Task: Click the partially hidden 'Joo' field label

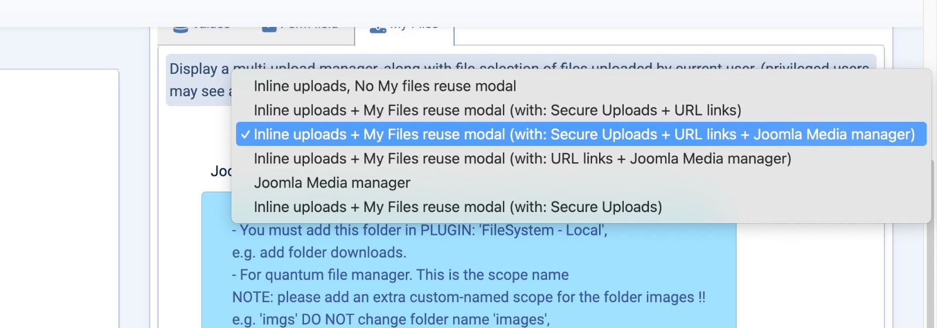Action: (x=221, y=171)
